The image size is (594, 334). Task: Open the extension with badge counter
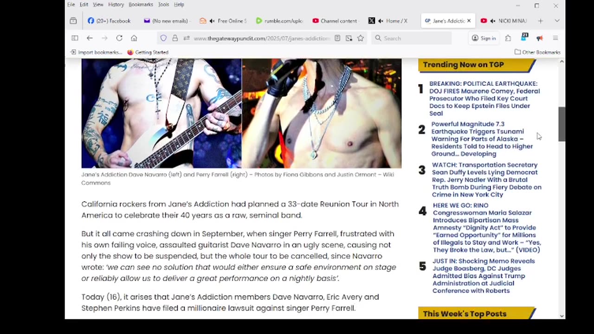524,38
